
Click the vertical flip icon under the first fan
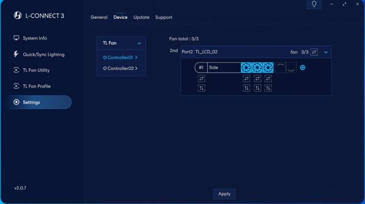(246, 88)
